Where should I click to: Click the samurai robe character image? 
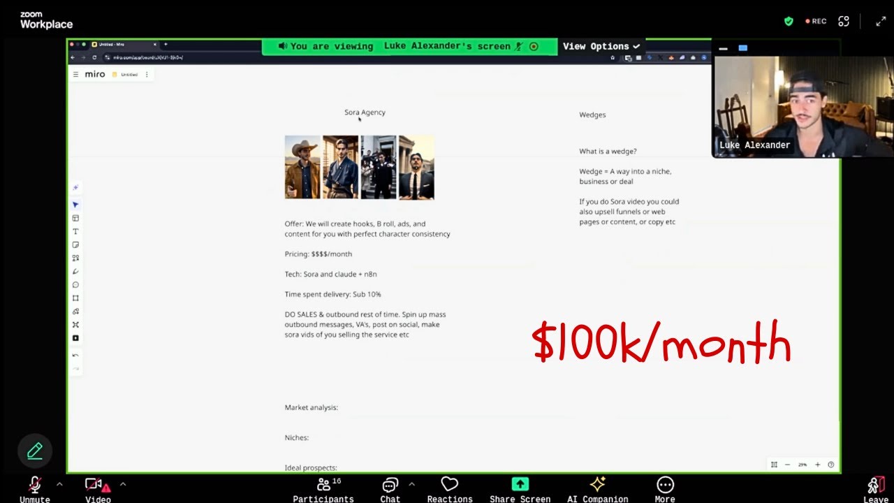[x=341, y=168]
